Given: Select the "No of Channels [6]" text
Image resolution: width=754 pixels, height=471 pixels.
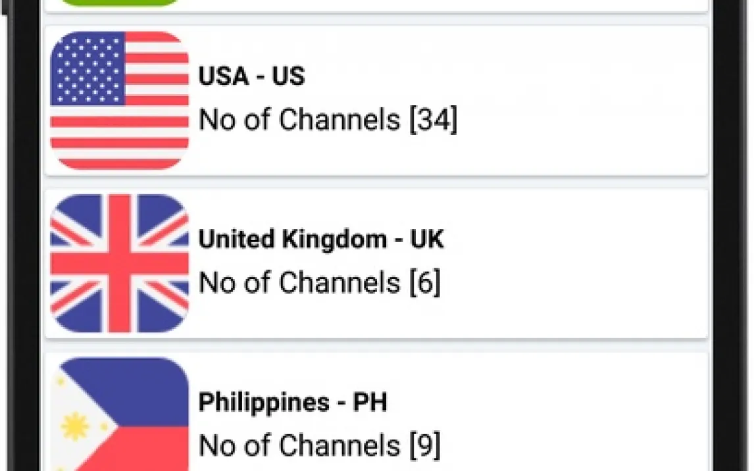Looking at the screenshot, I should [x=320, y=283].
